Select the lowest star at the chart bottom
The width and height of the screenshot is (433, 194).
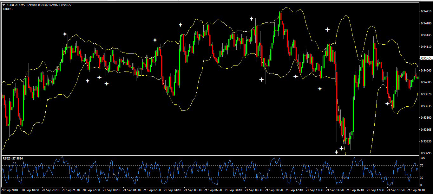(336, 152)
